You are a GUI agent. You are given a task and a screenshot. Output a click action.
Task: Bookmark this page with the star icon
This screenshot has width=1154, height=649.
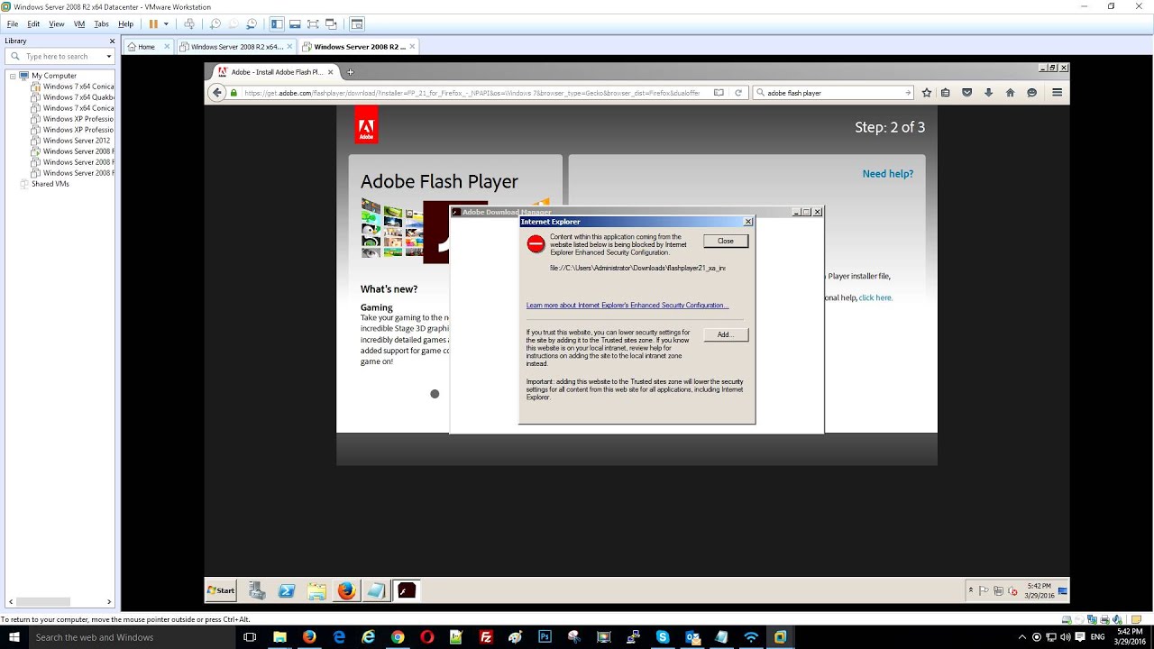[926, 93]
